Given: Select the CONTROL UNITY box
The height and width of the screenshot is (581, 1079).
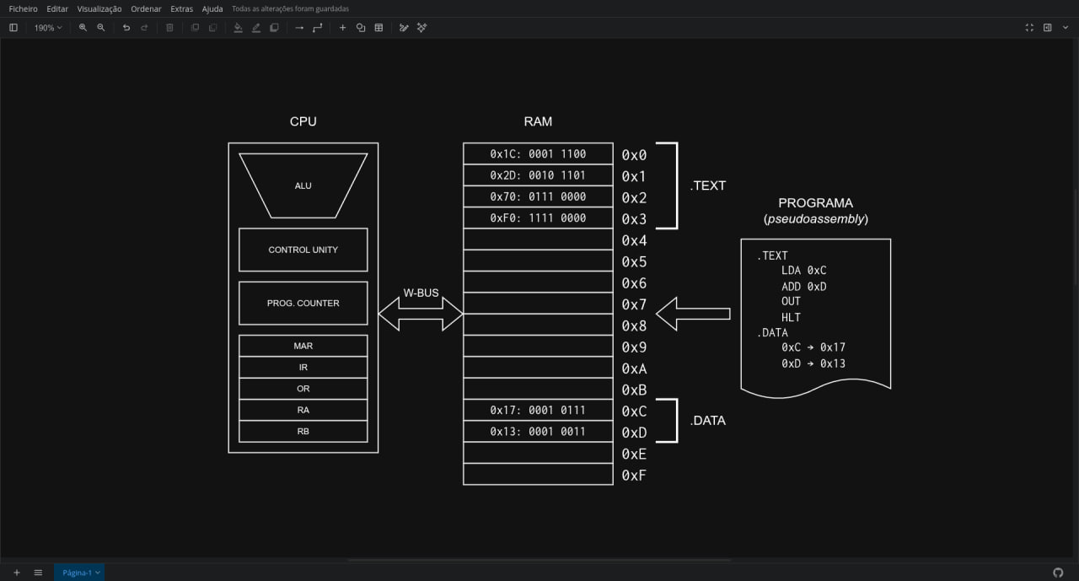Looking at the screenshot, I should 303,250.
